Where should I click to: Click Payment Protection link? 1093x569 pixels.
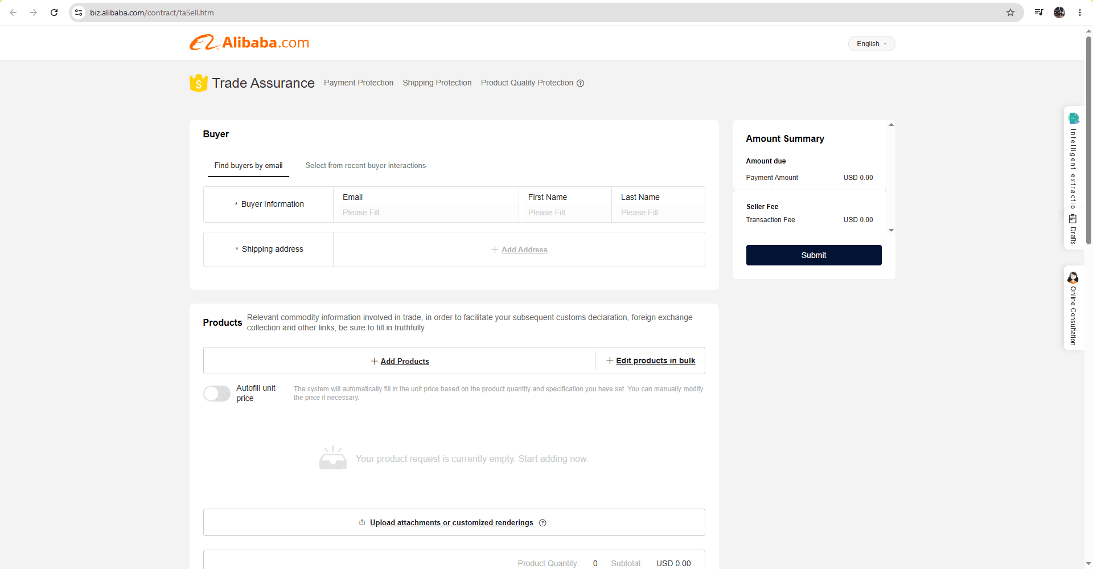click(x=359, y=83)
